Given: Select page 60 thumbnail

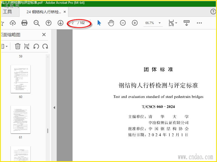Looking at the screenshot, I should pyautogui.click(x=21, y=79).
